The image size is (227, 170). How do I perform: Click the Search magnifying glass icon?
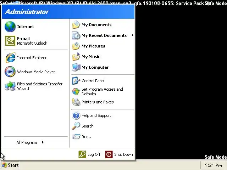coord(76,126)
